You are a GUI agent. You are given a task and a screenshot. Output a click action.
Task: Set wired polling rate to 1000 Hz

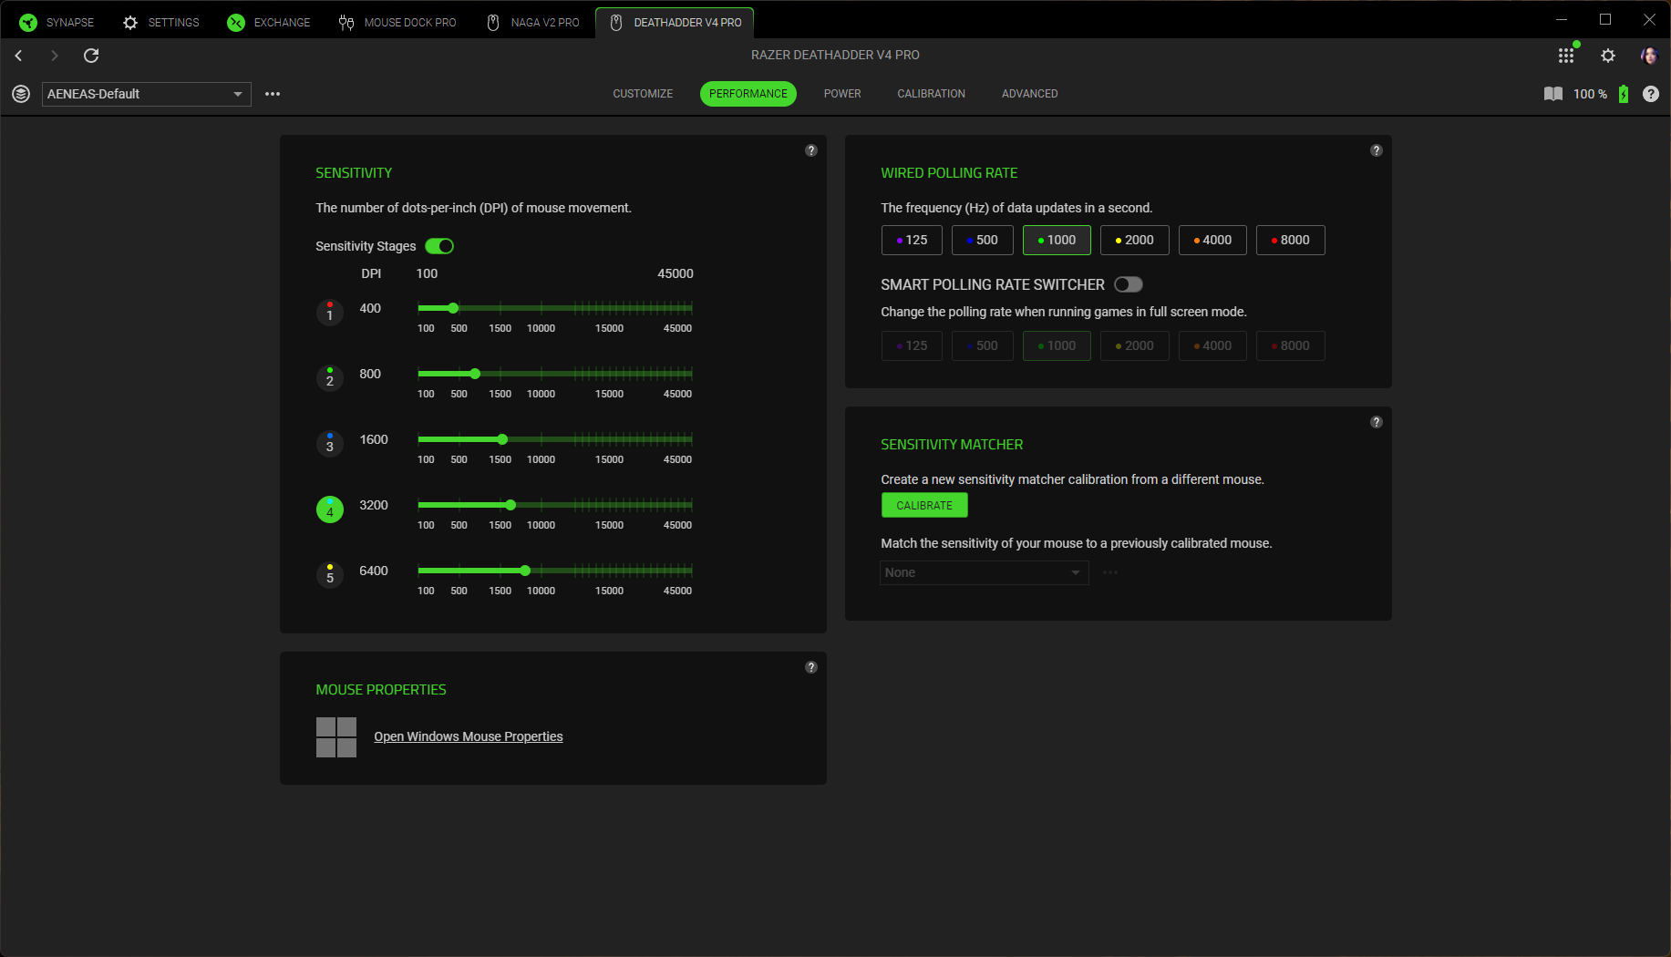[1057, 240]
